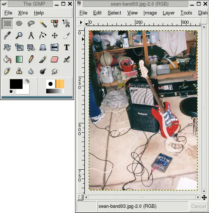Select the Pencil tool
Screen dimensions: 209x213
[31, 59]
